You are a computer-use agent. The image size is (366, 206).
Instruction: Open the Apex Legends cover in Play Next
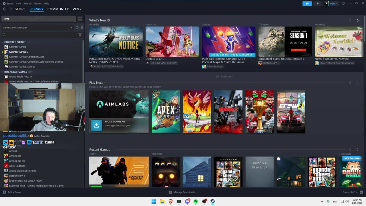coord(166,112)
